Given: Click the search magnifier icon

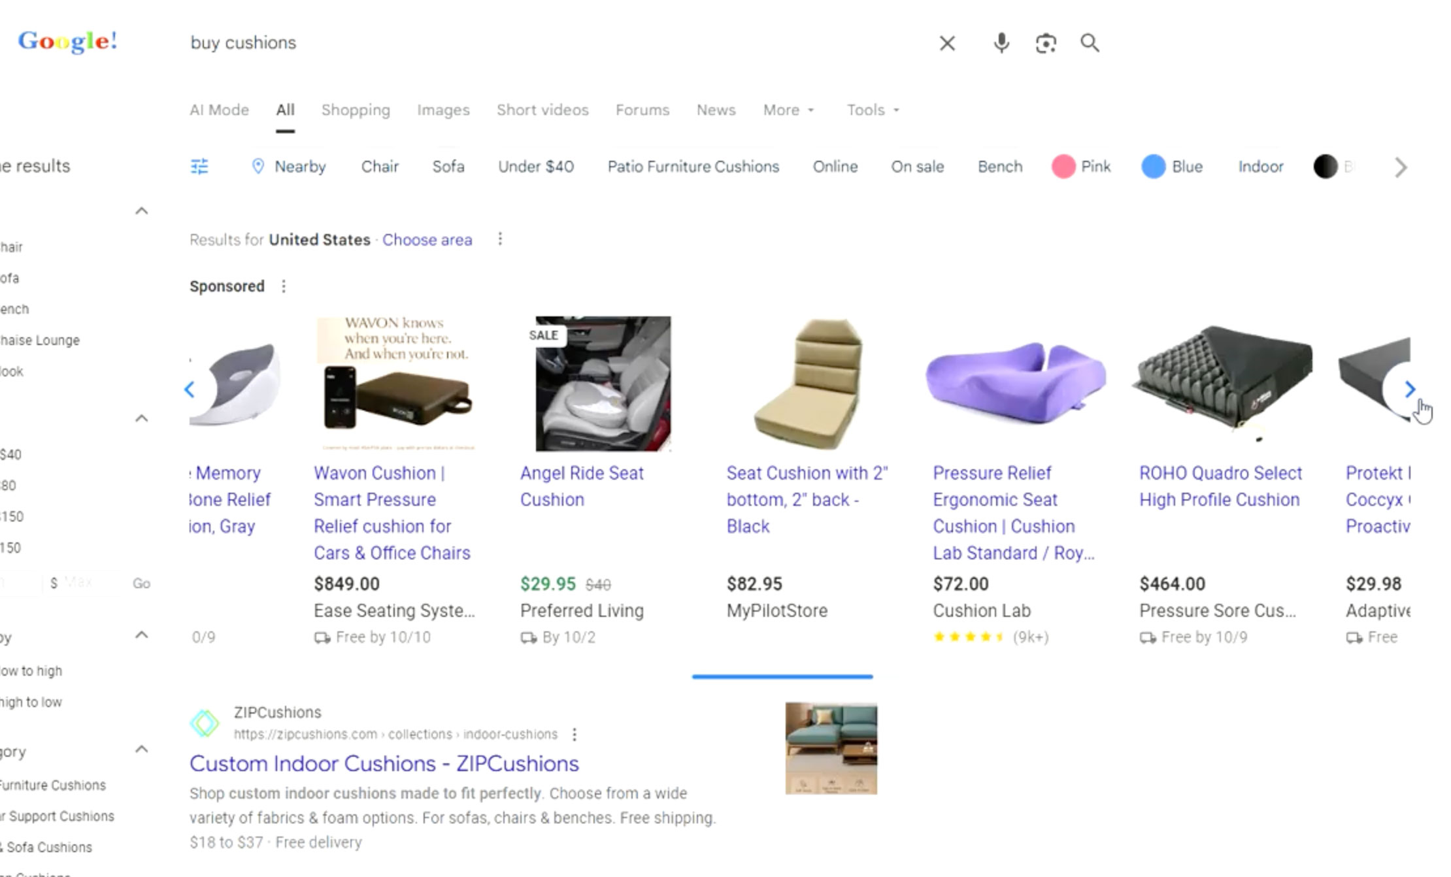Looking at the screenshot, I should [1090, 43].
